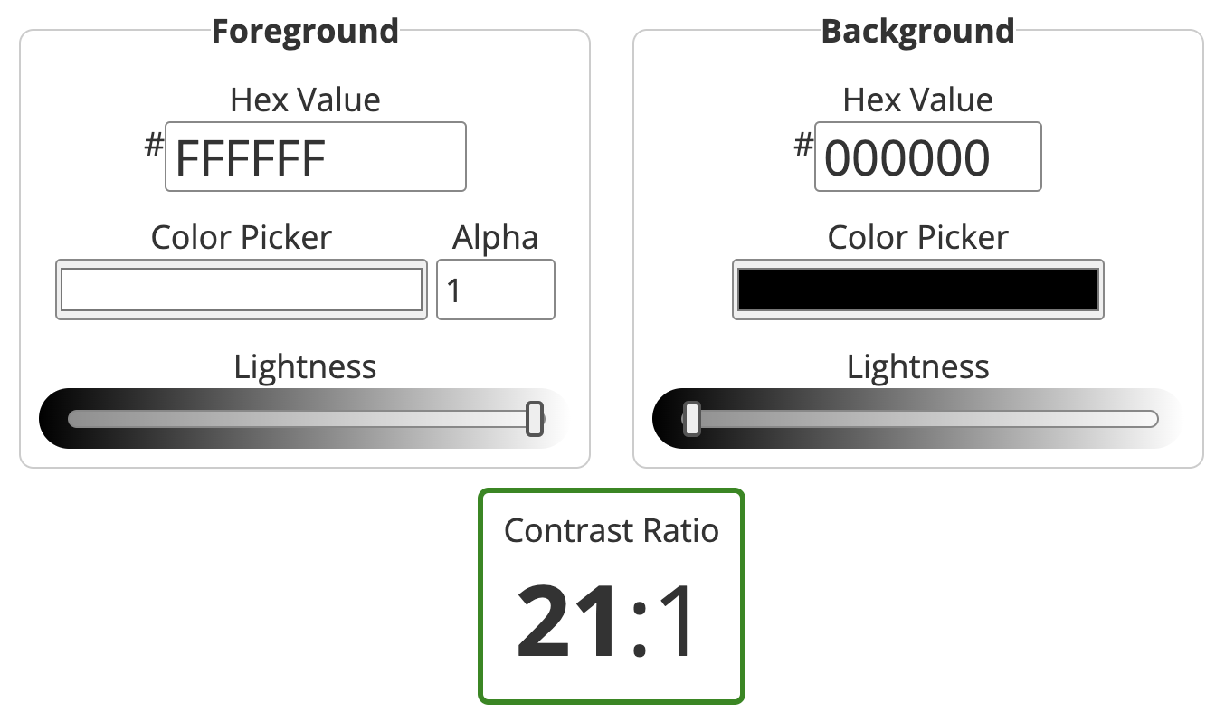Click the Background 'Hex Value' label
The height and width of the screenshot is (722, 1225).
pos(917,100)
